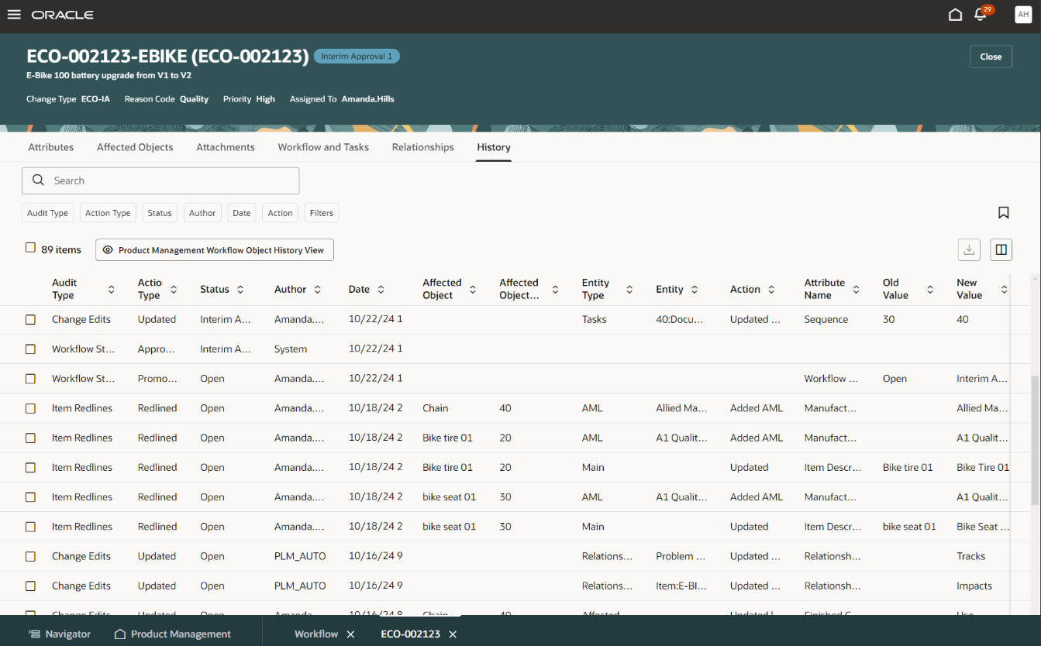The image size is (1041, 646).
Task: Sort by Action Type column
Action: coord(174,289)
